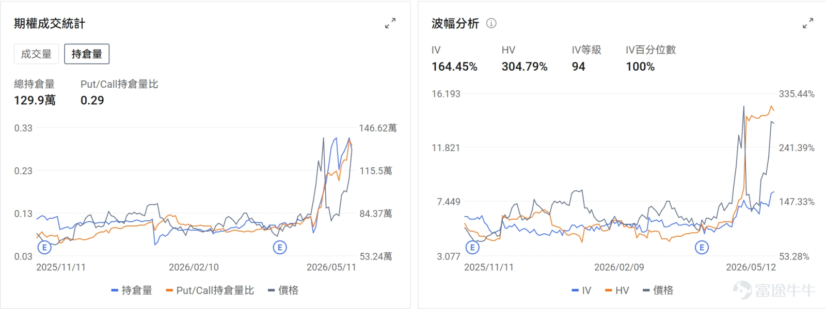Screen dimensions: 826x309
Task: Click the second earnings E marker in options chart
Action: [x=280, y=248]
